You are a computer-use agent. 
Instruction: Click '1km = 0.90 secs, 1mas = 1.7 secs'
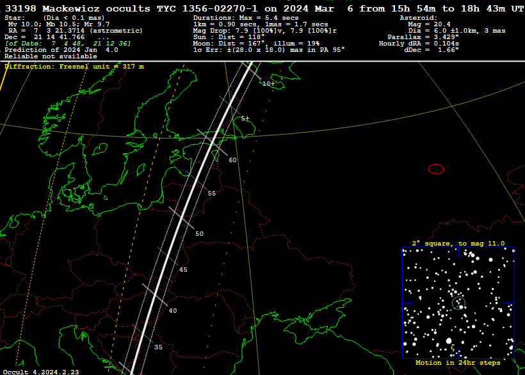coord(261,24)
